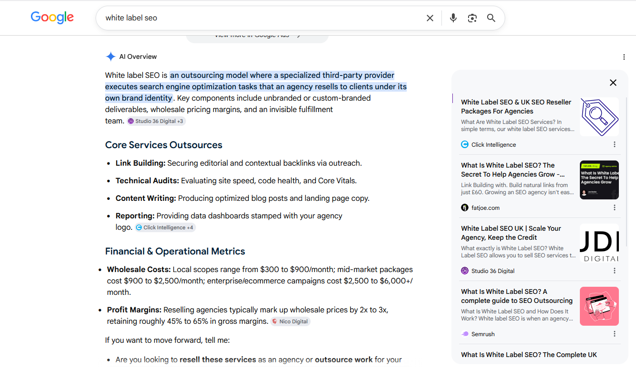
Task: Expand the Studio 36 Digital +3 citation chip
Action: (x=156, y=121)
